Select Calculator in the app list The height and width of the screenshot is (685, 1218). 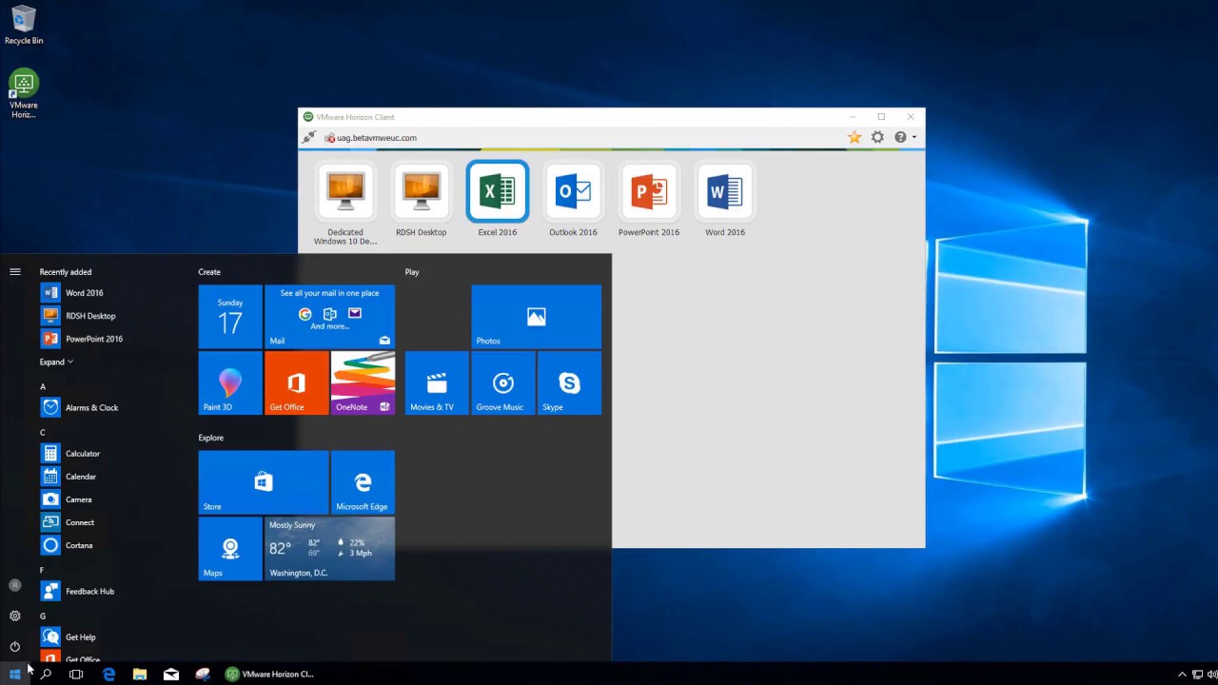tap(82, 454)
